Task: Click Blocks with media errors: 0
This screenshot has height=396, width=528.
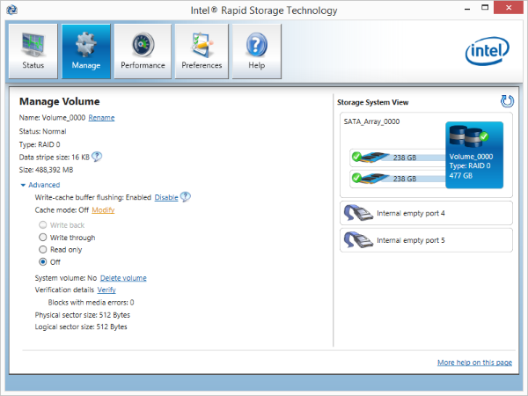Action: [91, 303]
